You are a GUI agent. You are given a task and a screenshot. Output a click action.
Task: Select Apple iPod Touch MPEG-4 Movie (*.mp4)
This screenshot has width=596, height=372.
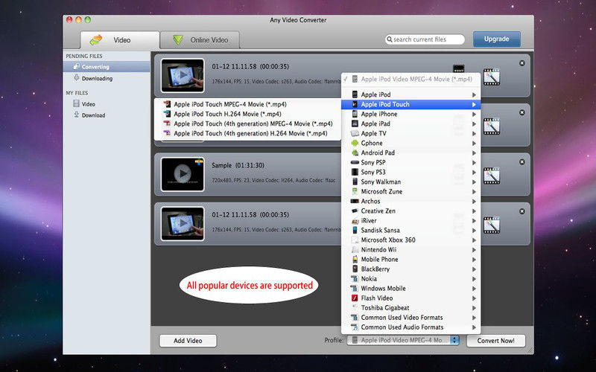point(247,104)
